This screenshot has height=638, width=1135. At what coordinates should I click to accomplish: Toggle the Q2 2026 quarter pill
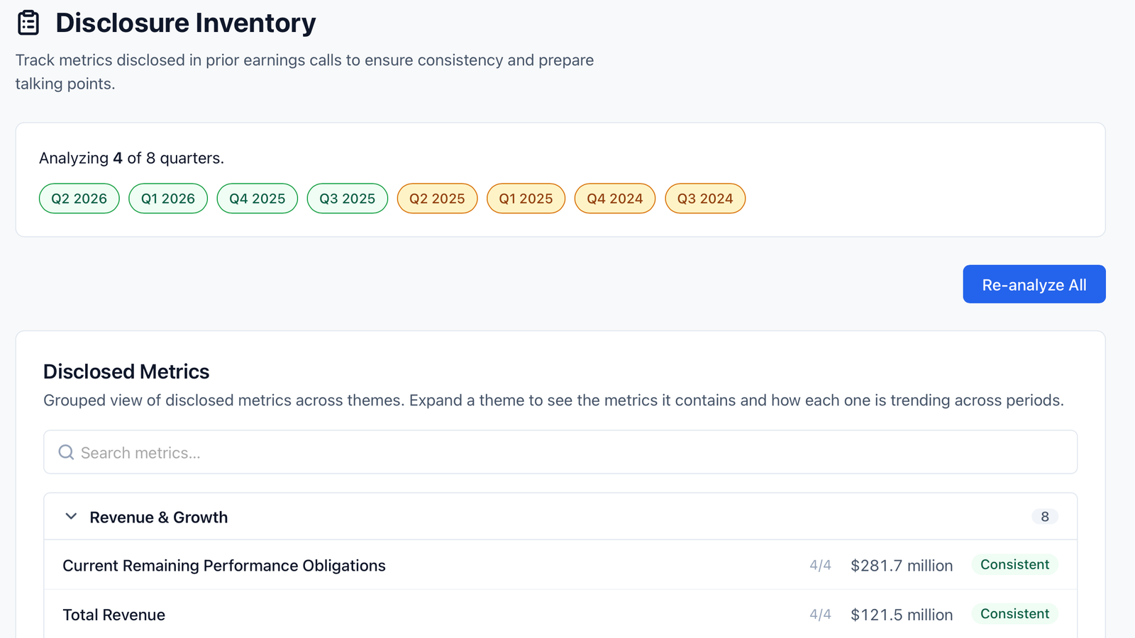(x=79, y=198)
